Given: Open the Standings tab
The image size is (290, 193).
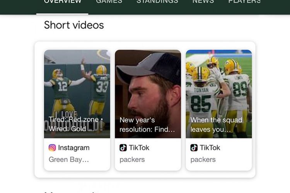Looking at the screenshot, I should 157,2.
